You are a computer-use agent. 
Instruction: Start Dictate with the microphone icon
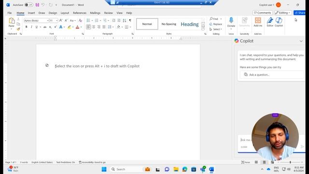(231, 20)
